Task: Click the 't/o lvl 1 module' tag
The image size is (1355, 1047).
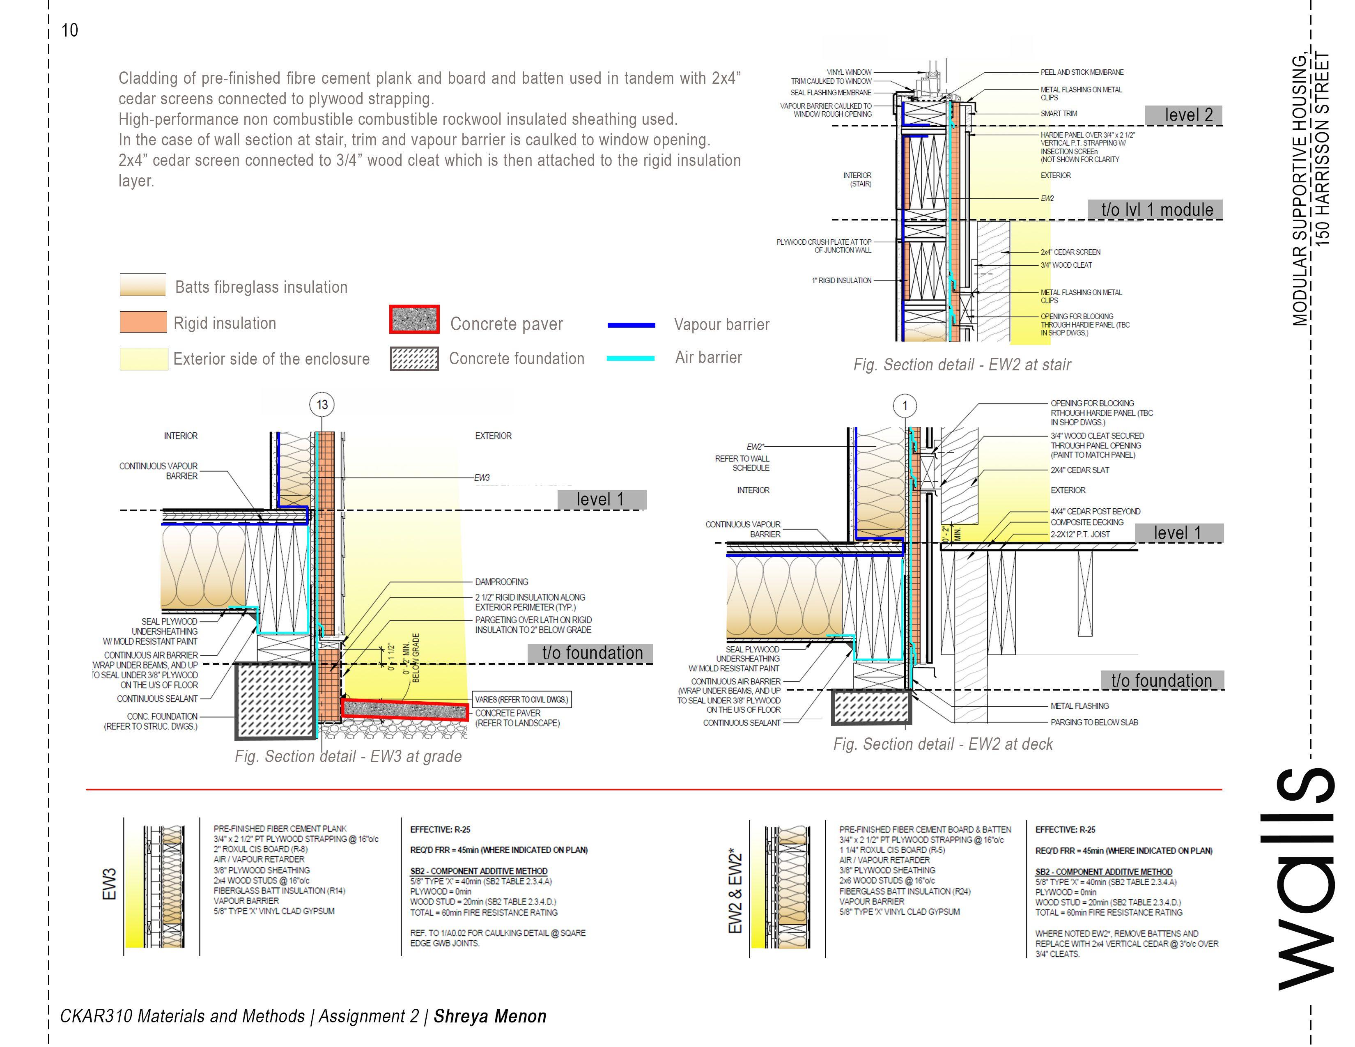Action: (1155, 210)
